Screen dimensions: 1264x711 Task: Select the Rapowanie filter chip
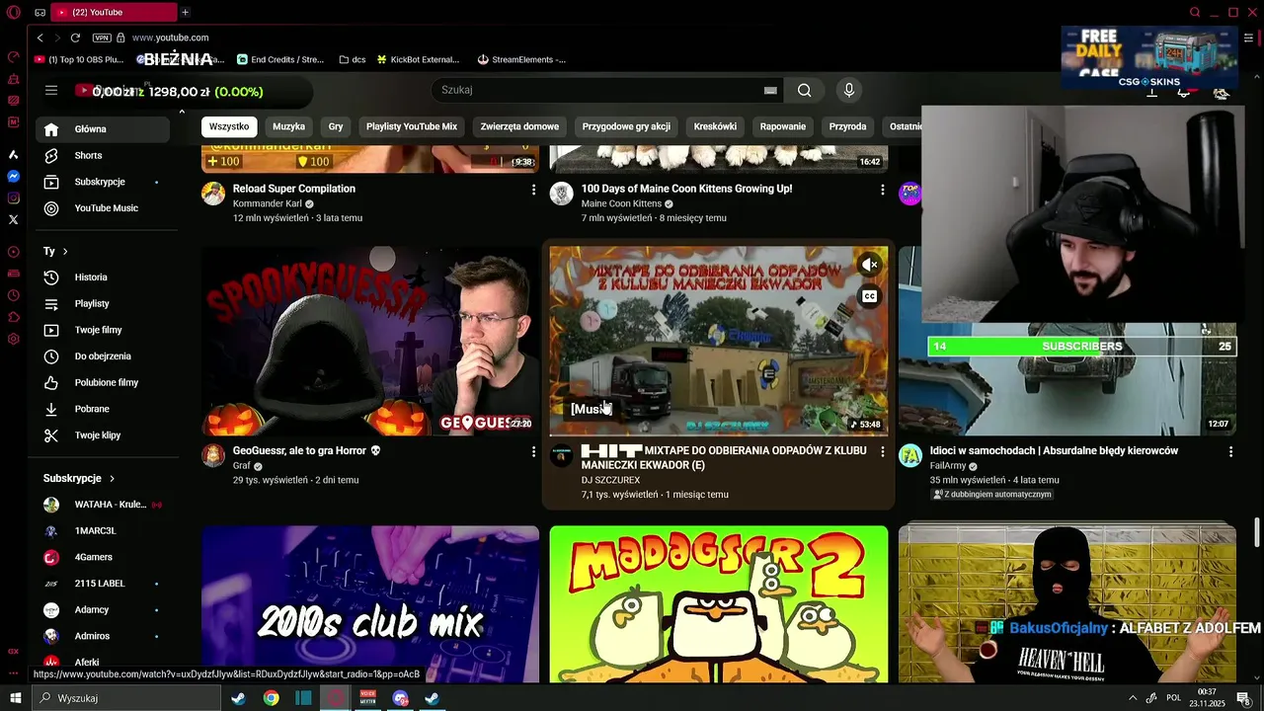[x=783, y=126]
